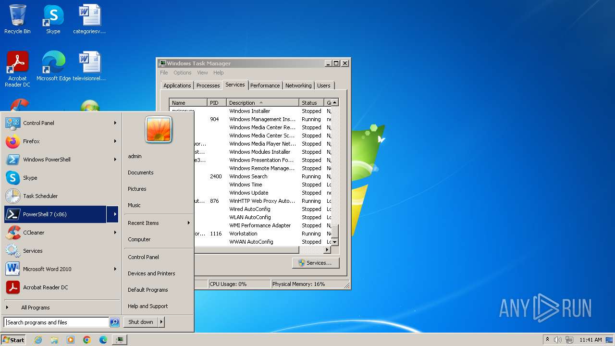Launch Firefox from Start menu
The image size is (615, 346).
point(61,141)
